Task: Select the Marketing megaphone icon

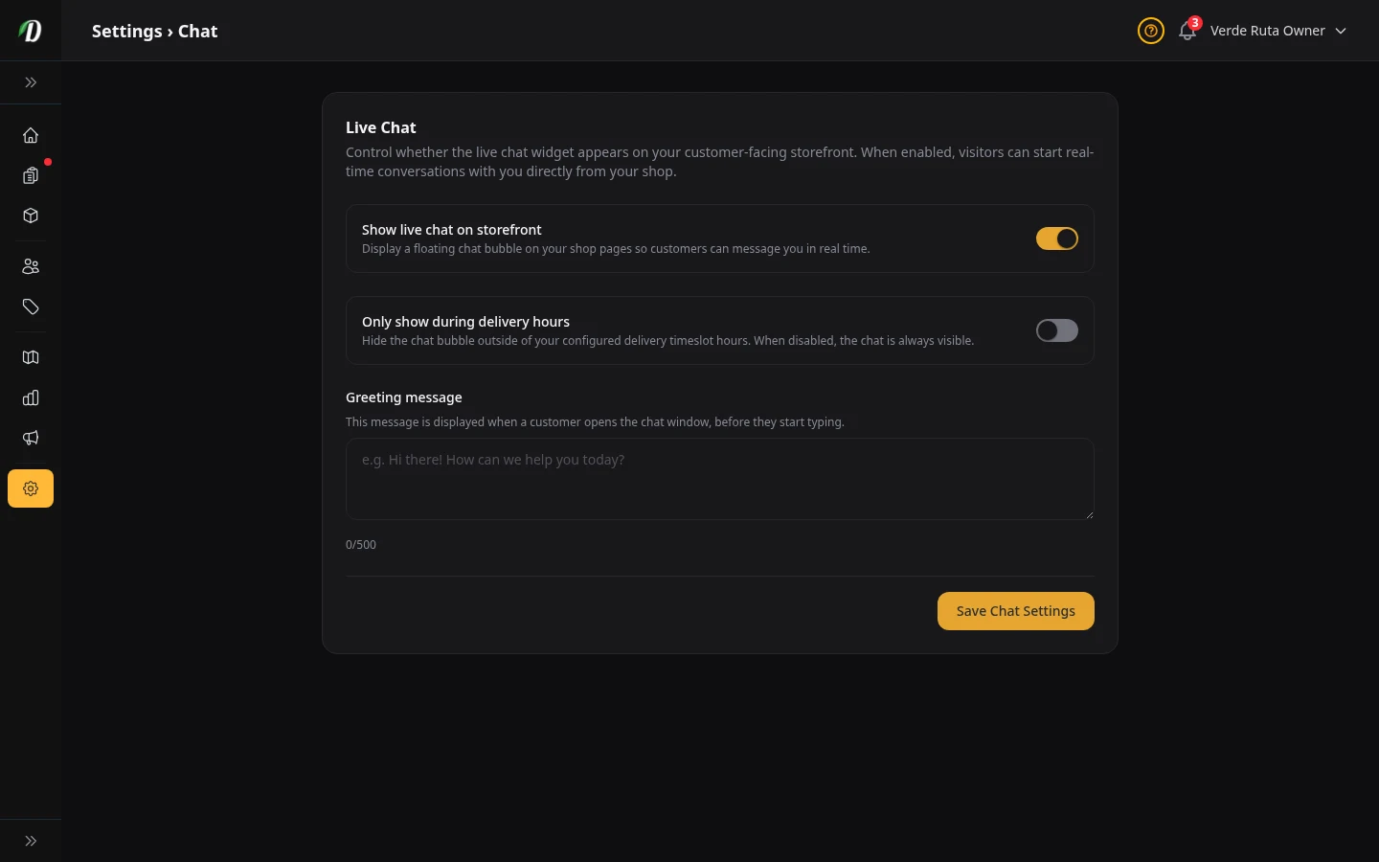Action: coord(31,438)
